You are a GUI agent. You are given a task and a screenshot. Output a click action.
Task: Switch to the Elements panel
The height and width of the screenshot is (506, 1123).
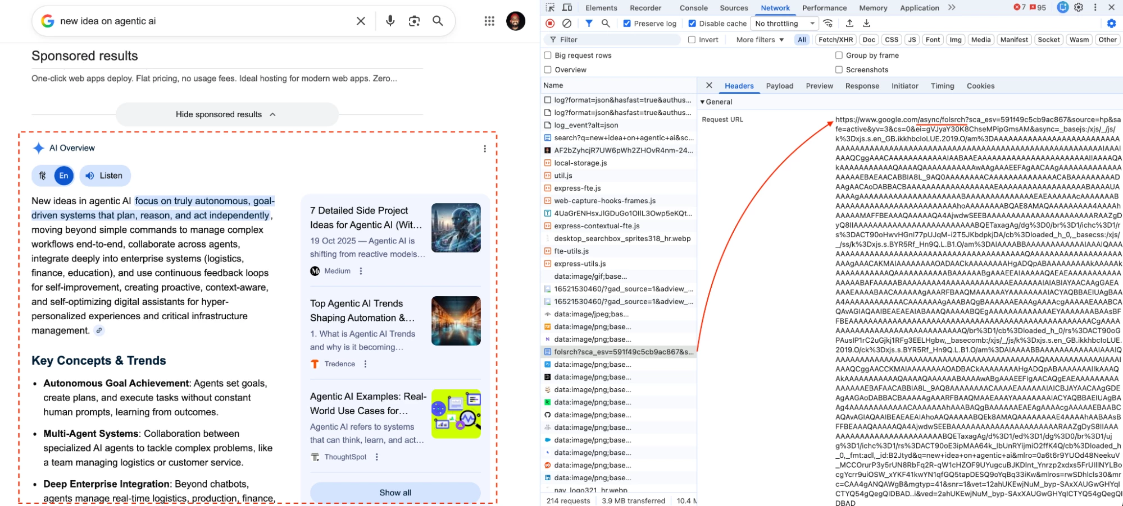coord(601,8)
